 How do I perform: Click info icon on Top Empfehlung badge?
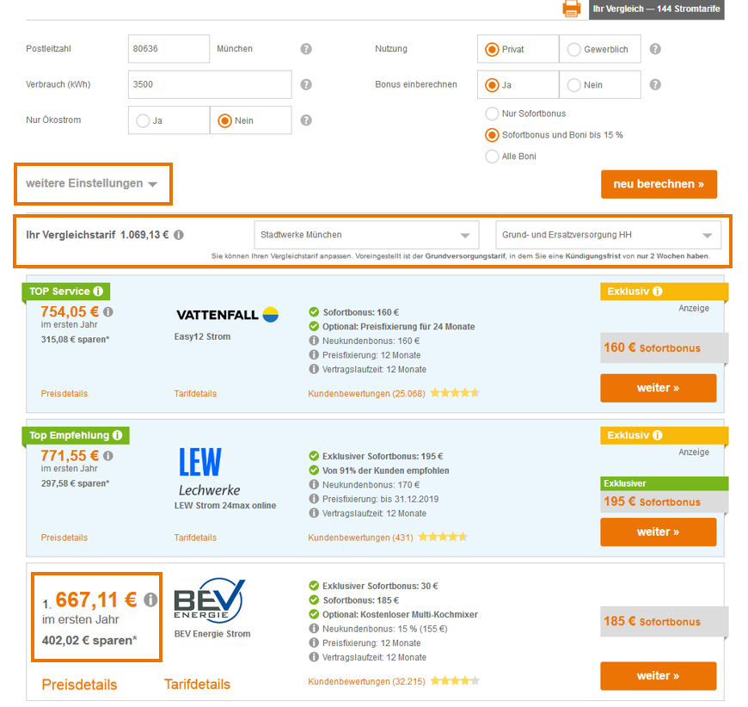pyautogui.click(x=117, y=435)
